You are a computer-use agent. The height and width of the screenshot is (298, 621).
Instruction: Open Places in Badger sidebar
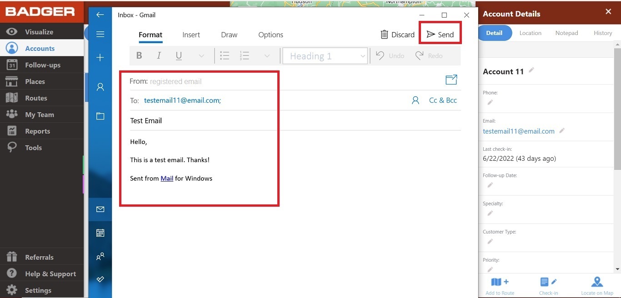[42, 82]
